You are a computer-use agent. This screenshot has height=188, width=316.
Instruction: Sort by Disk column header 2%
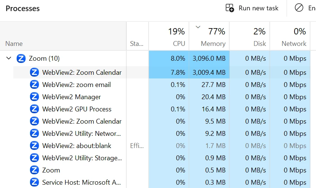coord(249,36)
